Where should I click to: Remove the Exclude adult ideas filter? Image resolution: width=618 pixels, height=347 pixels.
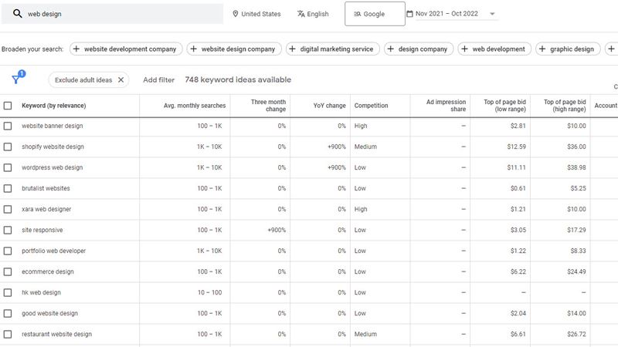click(x=121, y=80)
